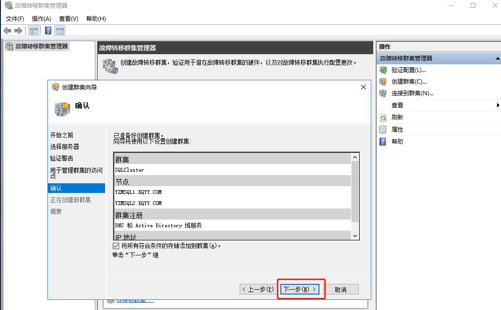Uncheck 将所有符合条件的存储添加到群集
This screenshot has height=310, width=501.
[x=115, y=245]
